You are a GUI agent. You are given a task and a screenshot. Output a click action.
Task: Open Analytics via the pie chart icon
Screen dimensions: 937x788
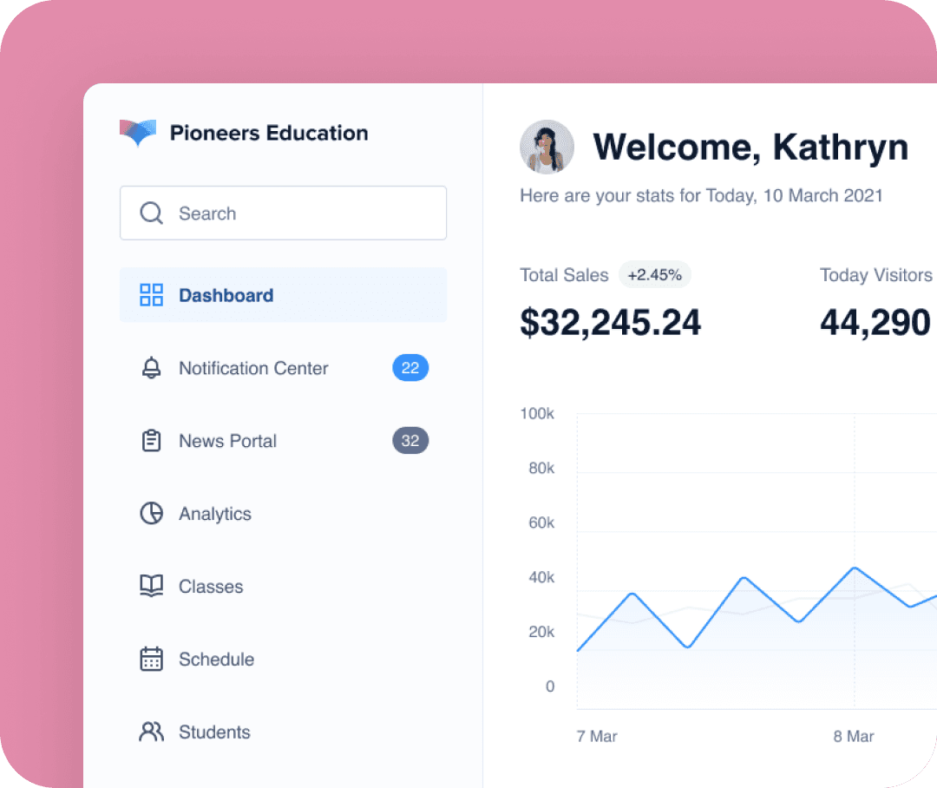click(151, 514)
